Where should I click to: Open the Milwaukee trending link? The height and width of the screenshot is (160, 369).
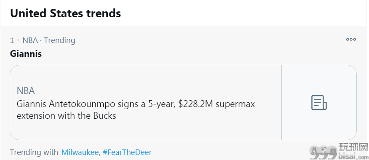click(80, 152)
